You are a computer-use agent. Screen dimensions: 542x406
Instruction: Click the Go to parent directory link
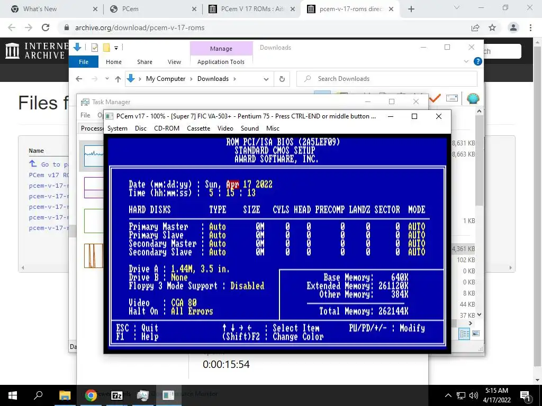49,164
